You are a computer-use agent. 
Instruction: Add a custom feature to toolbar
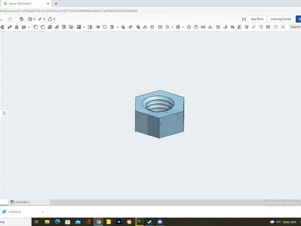[x=283, y=27]
